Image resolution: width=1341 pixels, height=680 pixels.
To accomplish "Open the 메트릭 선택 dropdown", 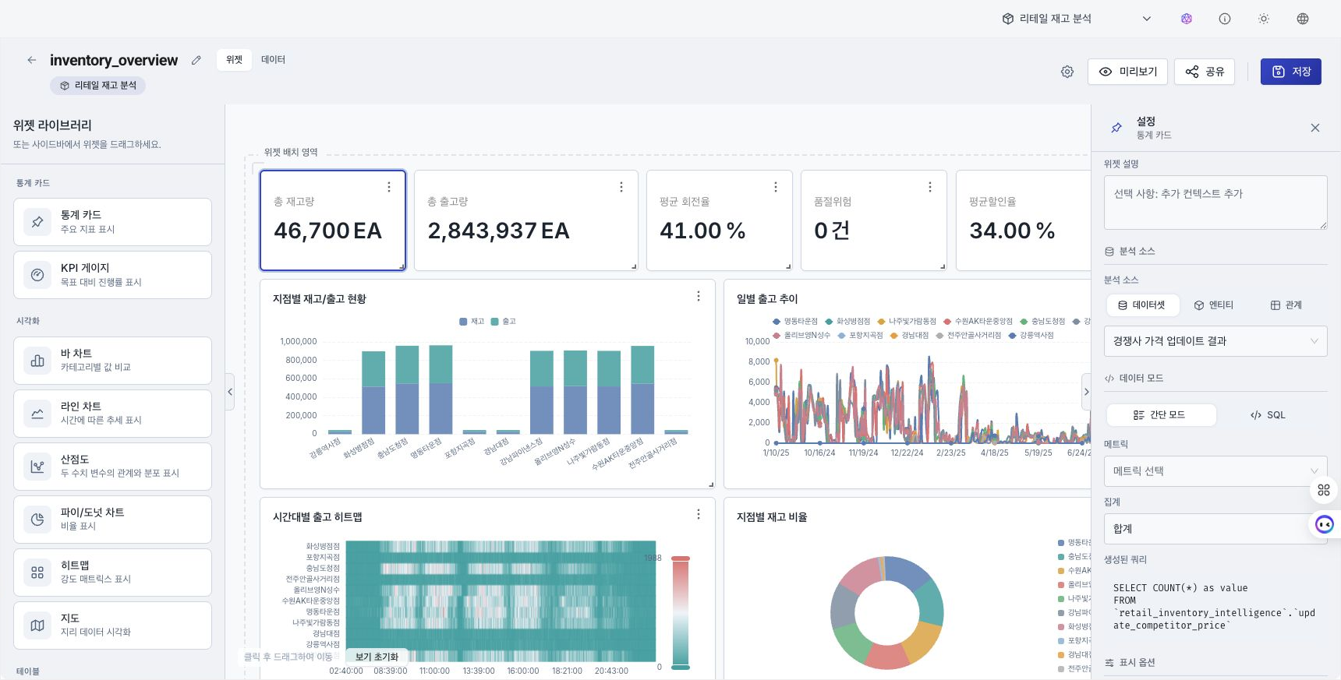I will pyautogui.click(x=1215, y=471).
